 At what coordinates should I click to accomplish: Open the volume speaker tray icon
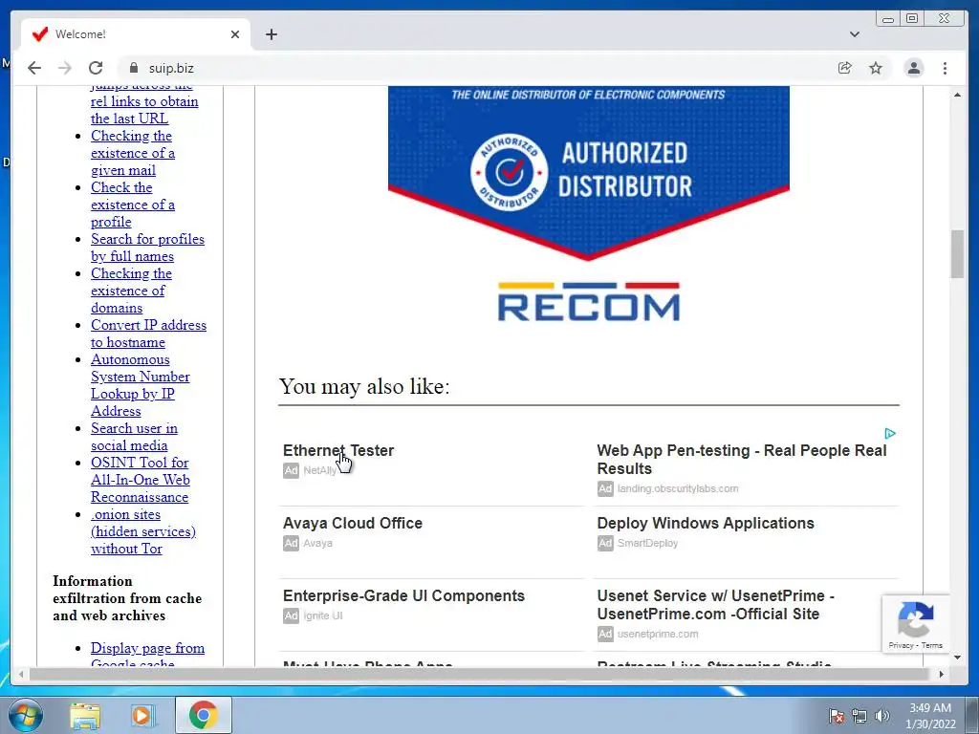pyautogui.click(x=881, y=716)
